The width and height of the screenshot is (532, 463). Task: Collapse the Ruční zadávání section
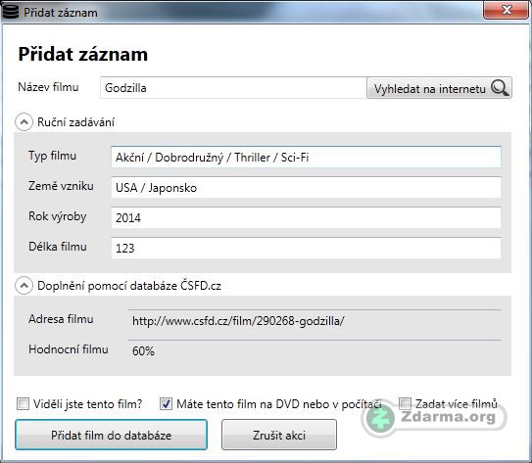pyautogui.click(x=24, y=122)
